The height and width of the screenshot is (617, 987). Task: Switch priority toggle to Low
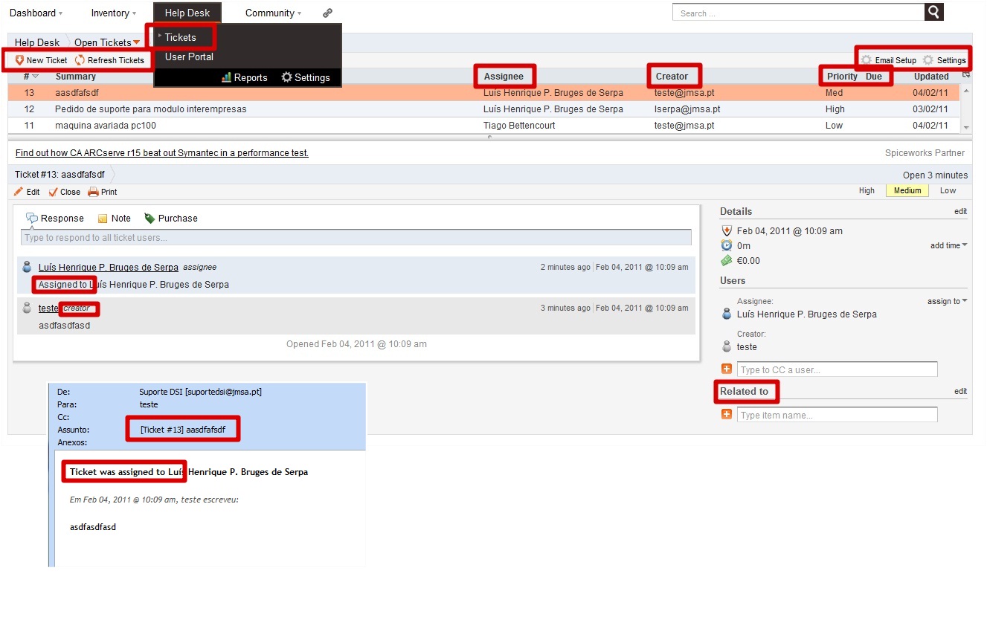point(948,190)
